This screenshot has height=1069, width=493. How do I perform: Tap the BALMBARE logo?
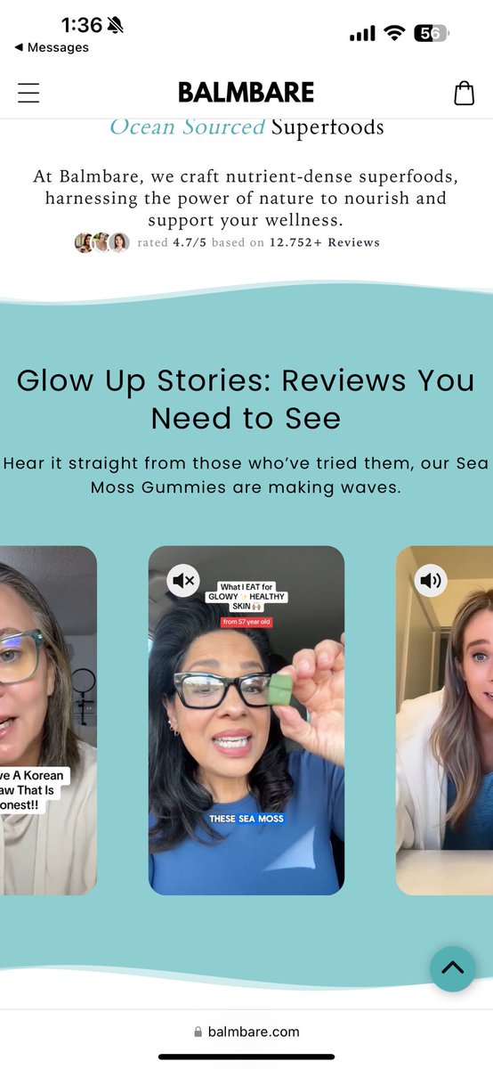tap(246, 92)
